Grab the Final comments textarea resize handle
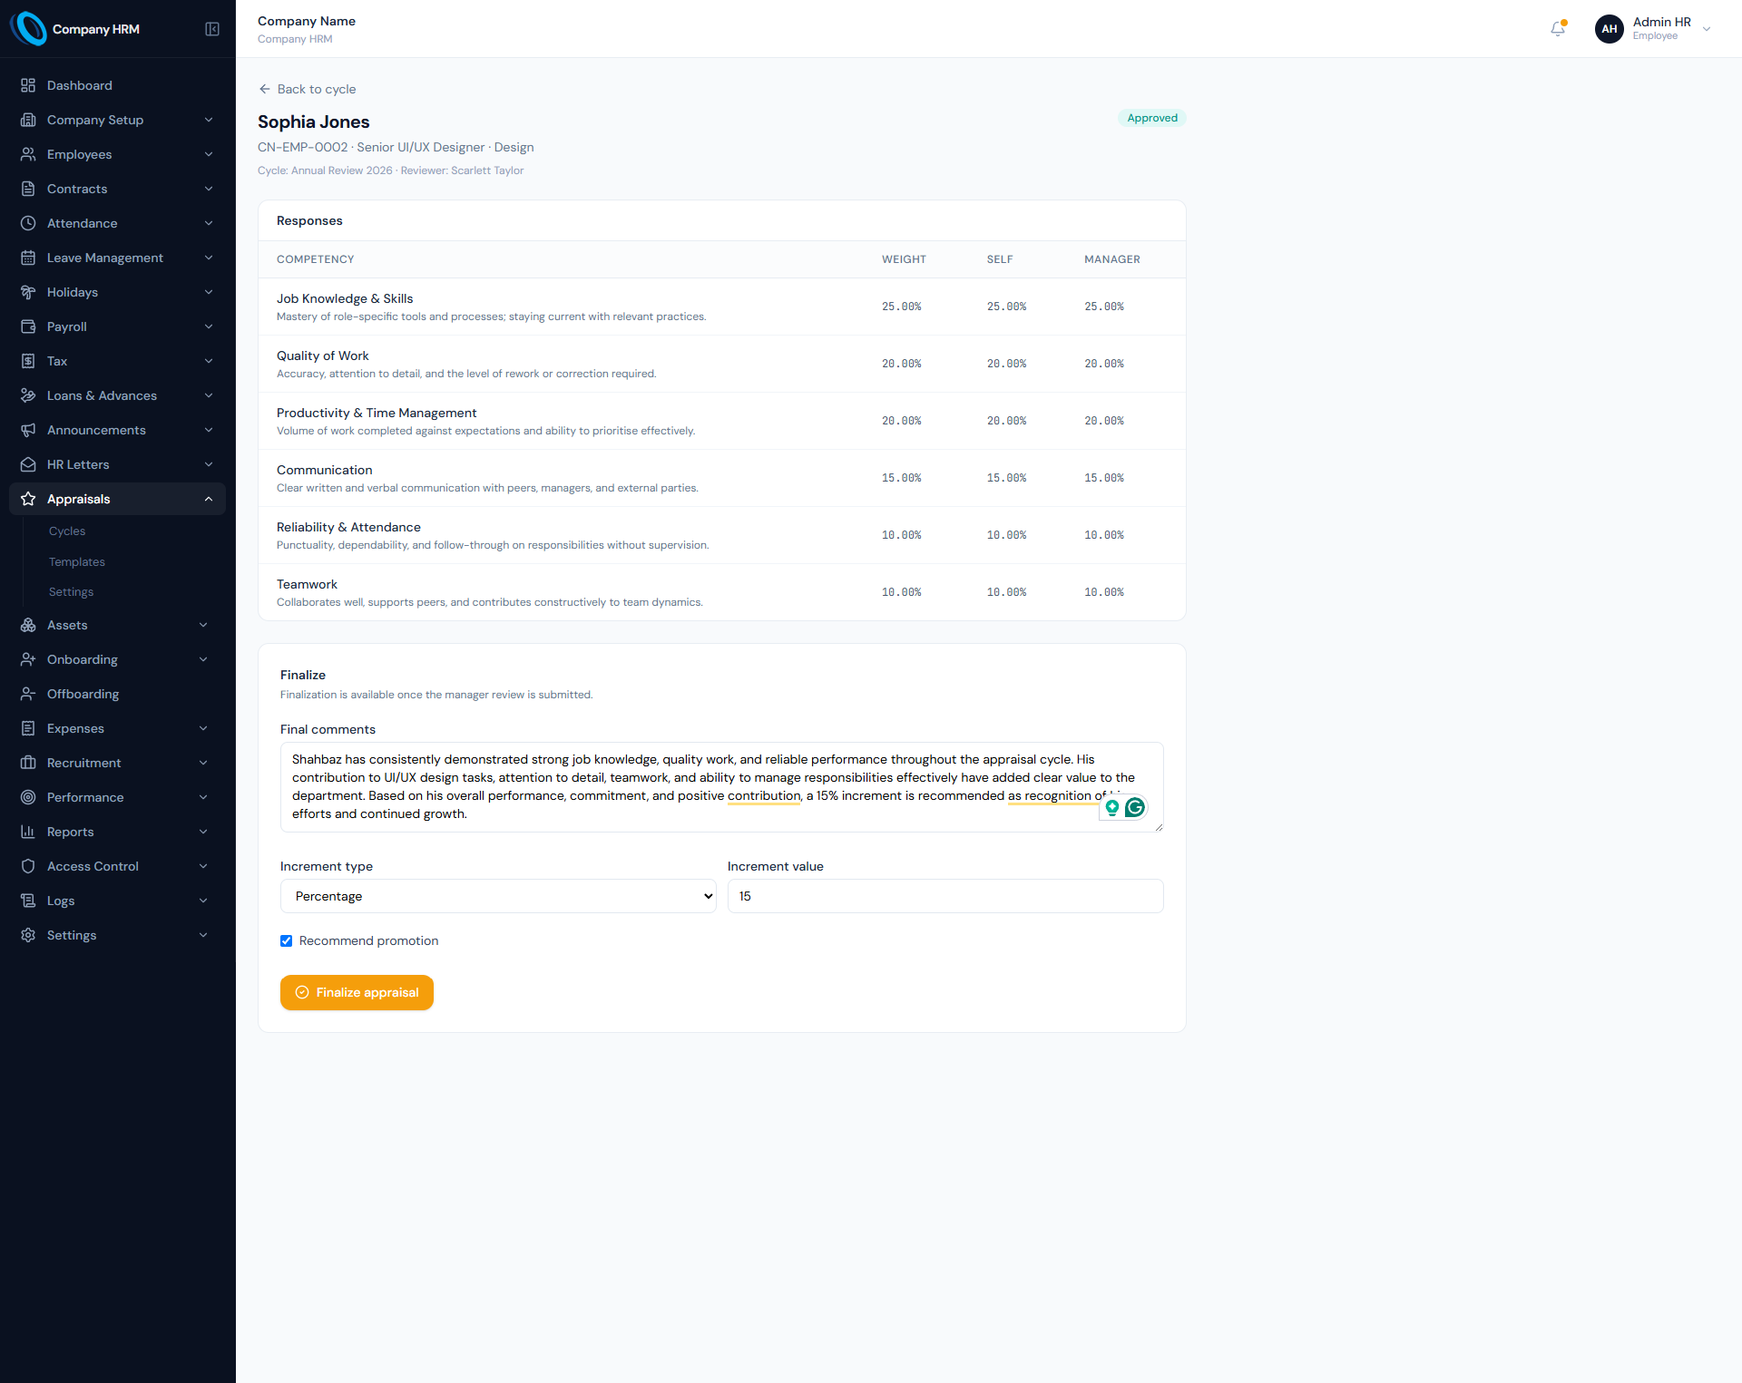1742x1383 pixels. click(1159, 827)
